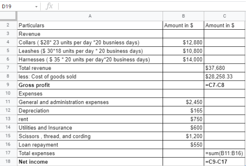Open the Name box dropdown arrow

pyautogui.click(x=36, y=7)
